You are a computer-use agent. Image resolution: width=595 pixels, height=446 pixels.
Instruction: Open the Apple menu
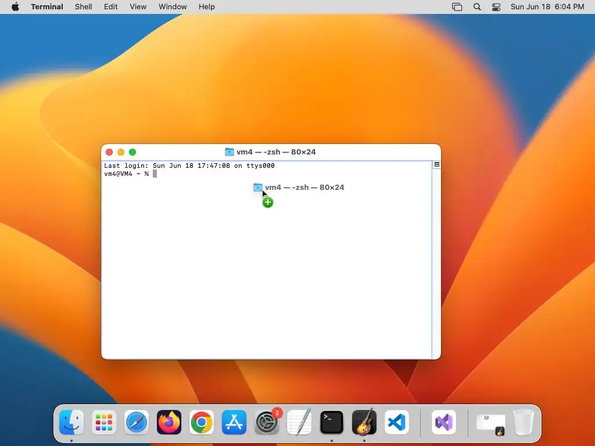(15, 7)
